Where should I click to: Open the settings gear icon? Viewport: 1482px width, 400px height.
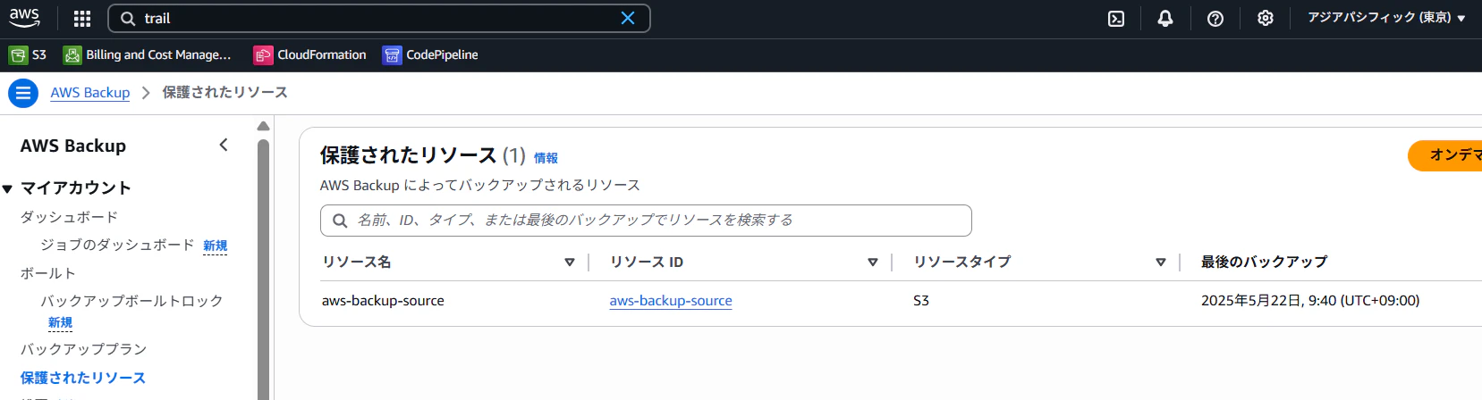click(1266, 18)
